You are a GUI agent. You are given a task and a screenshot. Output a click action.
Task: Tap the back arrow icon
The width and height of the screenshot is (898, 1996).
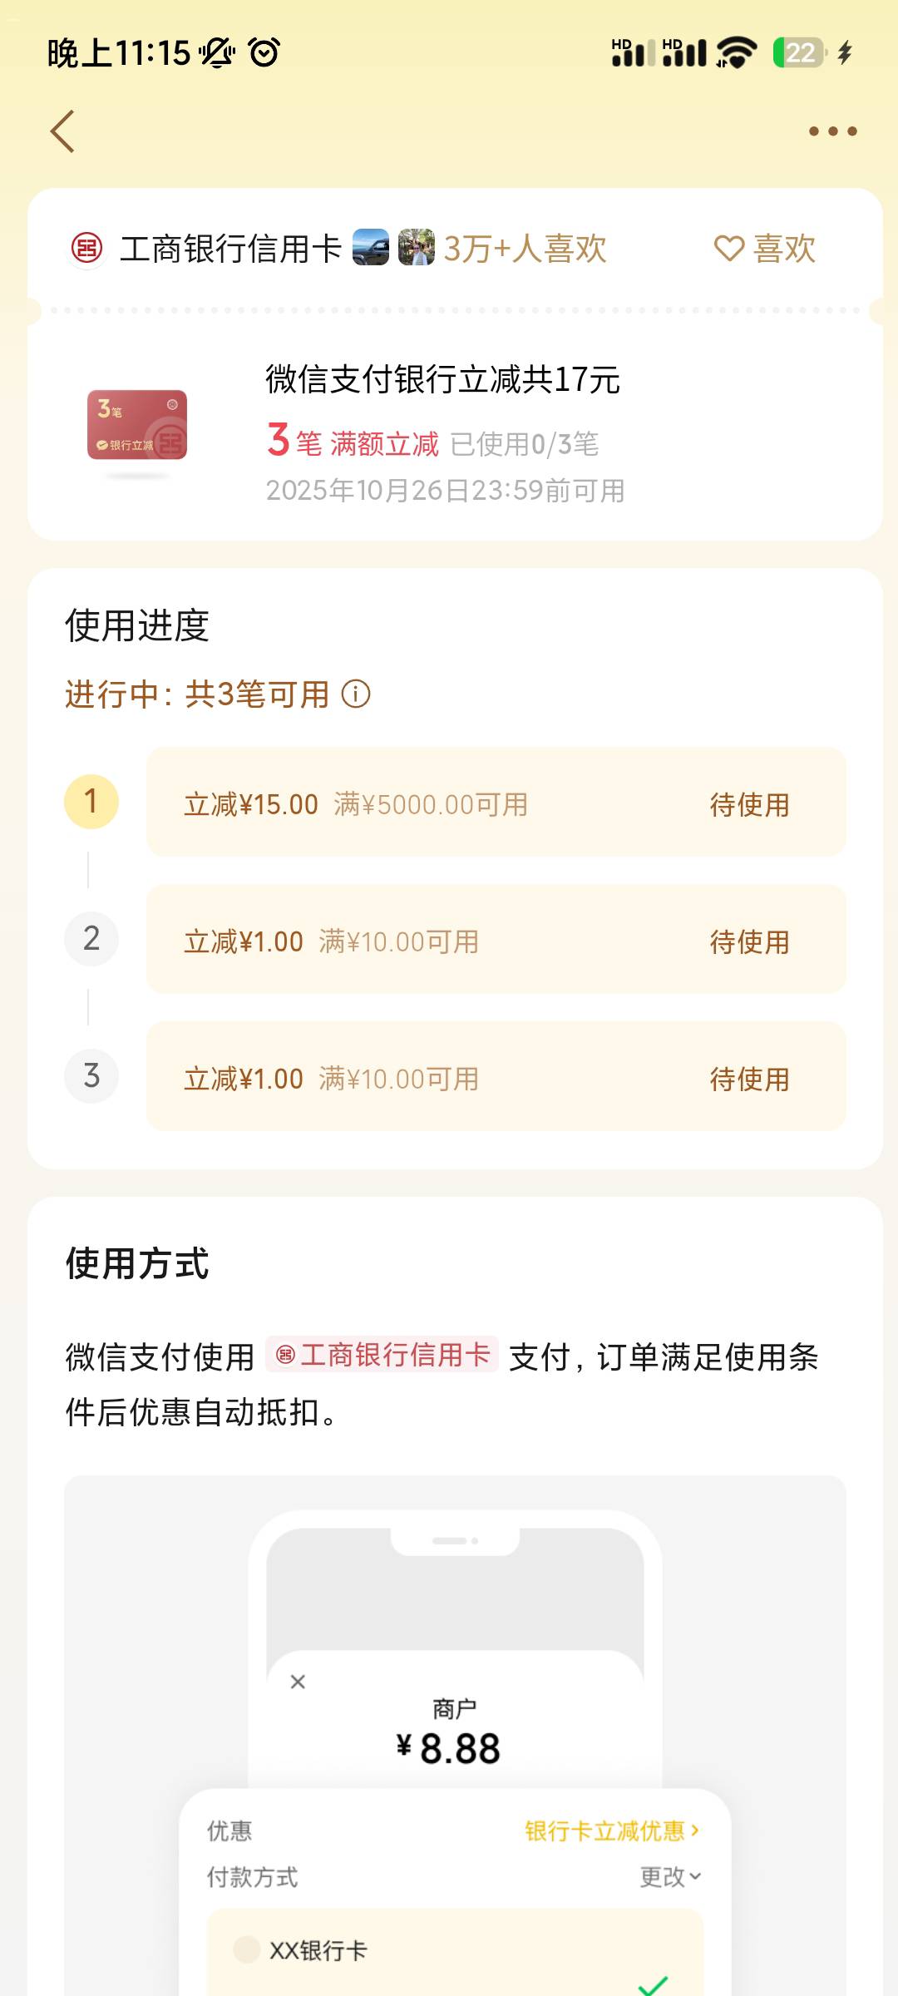pyautogui.click(x=63, y=131)
